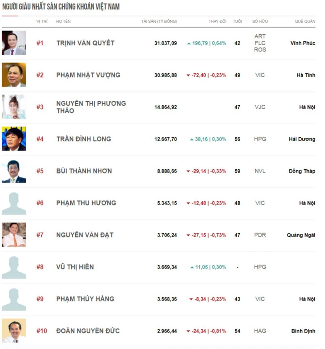
Task: Click the NVL stock ticker
Action: [x=260, y=171]
